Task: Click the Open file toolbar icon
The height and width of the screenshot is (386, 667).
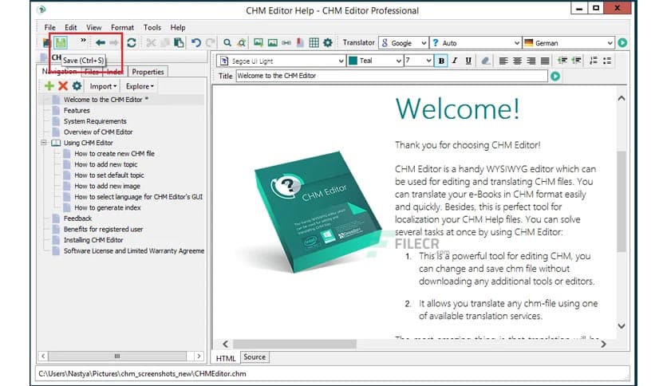Action: pyautogui.click(x=47, y=42)
